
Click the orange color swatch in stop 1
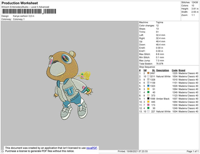click(148, 73)
